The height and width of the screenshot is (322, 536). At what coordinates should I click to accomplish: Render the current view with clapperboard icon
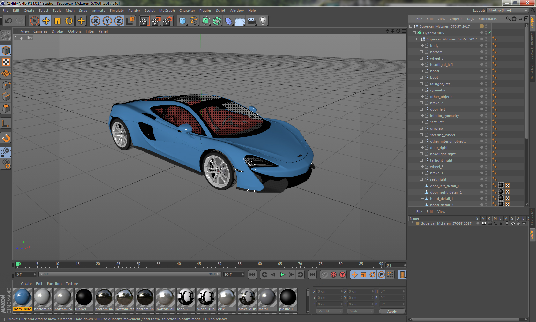pos(144,21)
